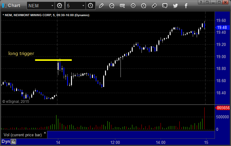Click the Dyn label in bottom corner
Screen dimensions: 231x146
[x=5, y=141]
